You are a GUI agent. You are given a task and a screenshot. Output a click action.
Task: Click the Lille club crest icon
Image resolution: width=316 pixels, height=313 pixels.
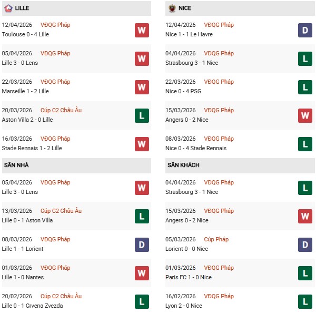[8, 8]
